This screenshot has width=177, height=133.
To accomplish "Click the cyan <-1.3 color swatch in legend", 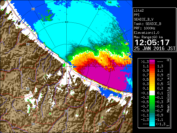I will pos(152,124).
